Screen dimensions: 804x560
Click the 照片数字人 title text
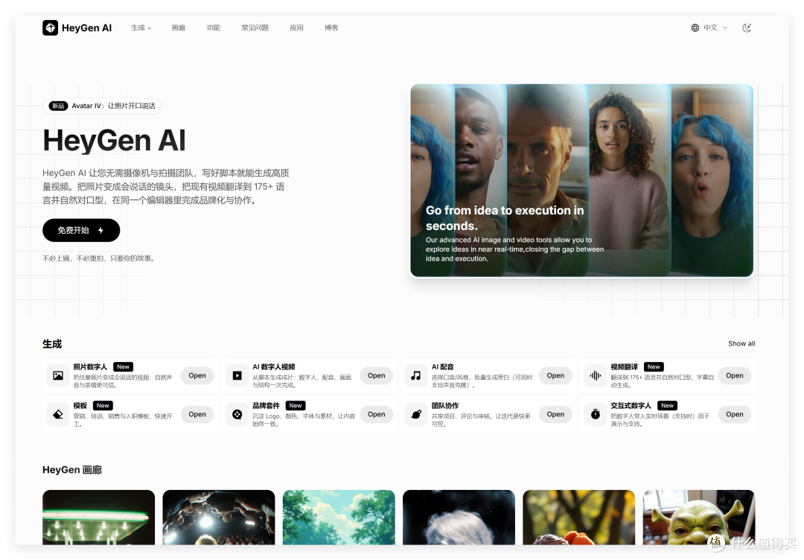pyautogui.click(x=90, y=366)
